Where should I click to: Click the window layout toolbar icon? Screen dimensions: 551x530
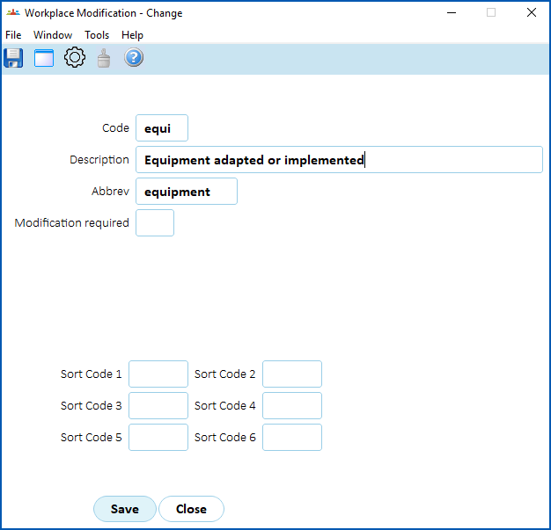[44, 58]
